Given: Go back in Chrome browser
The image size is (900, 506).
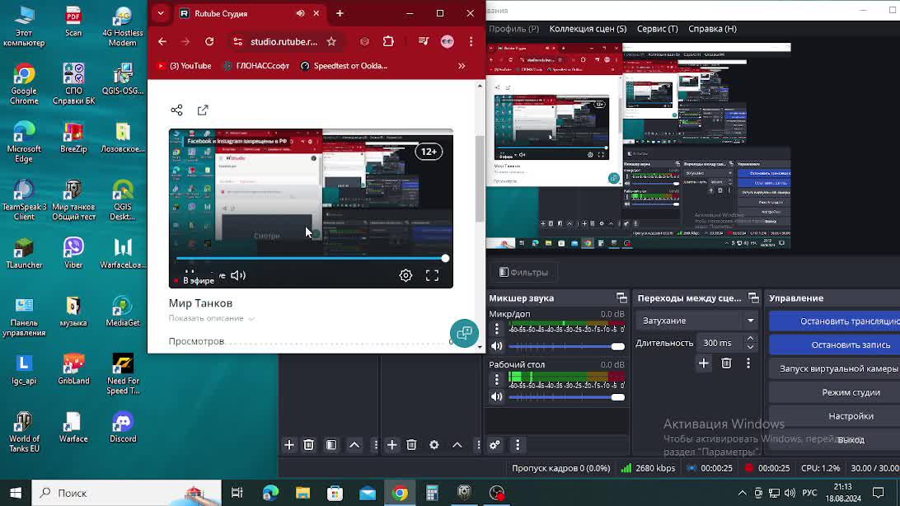Looking at the screenshot, I should click(x=162, y=41).
